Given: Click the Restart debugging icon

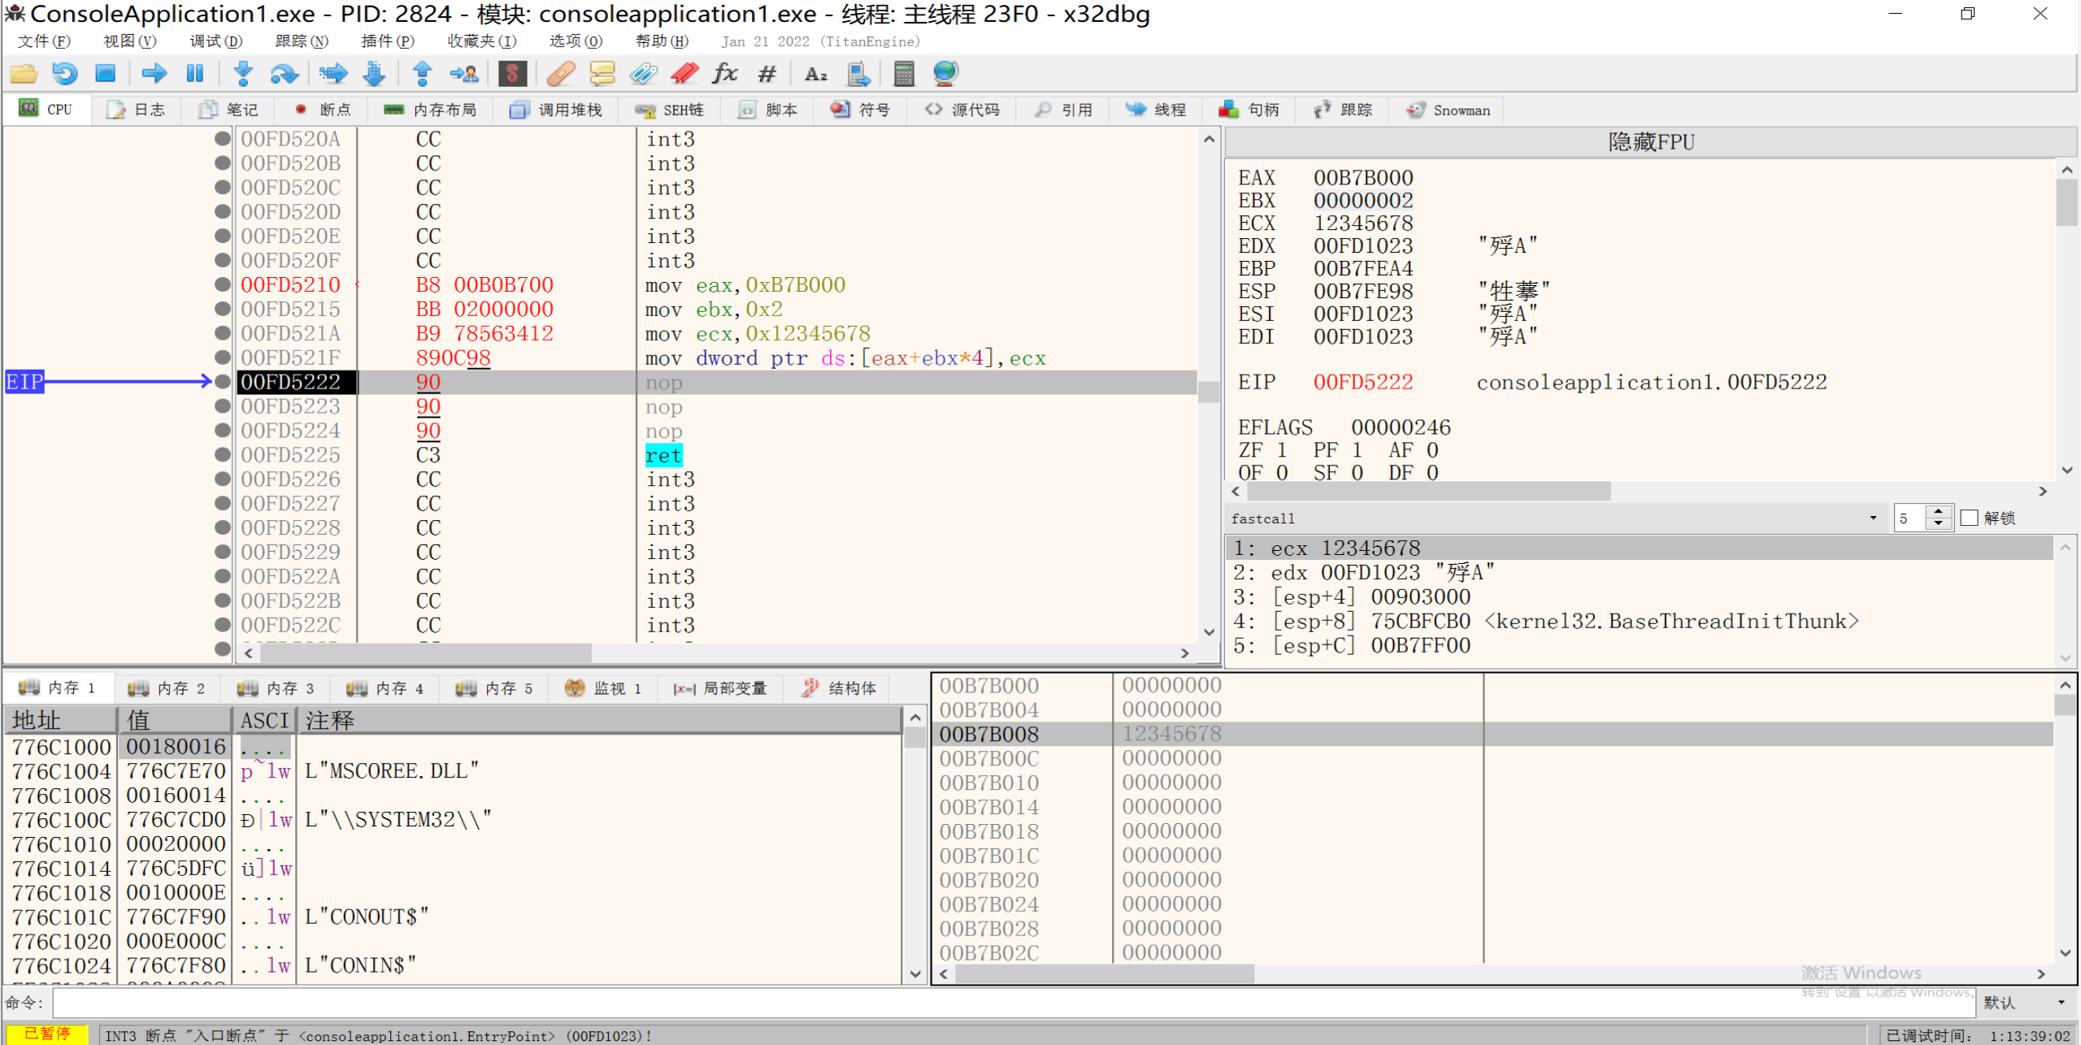Looking at the screenshot, I should tap(65, 74).
